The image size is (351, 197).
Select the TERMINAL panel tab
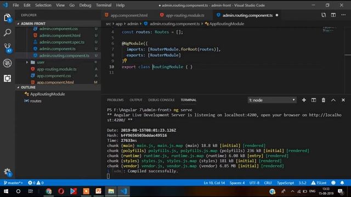coord(189,100)
